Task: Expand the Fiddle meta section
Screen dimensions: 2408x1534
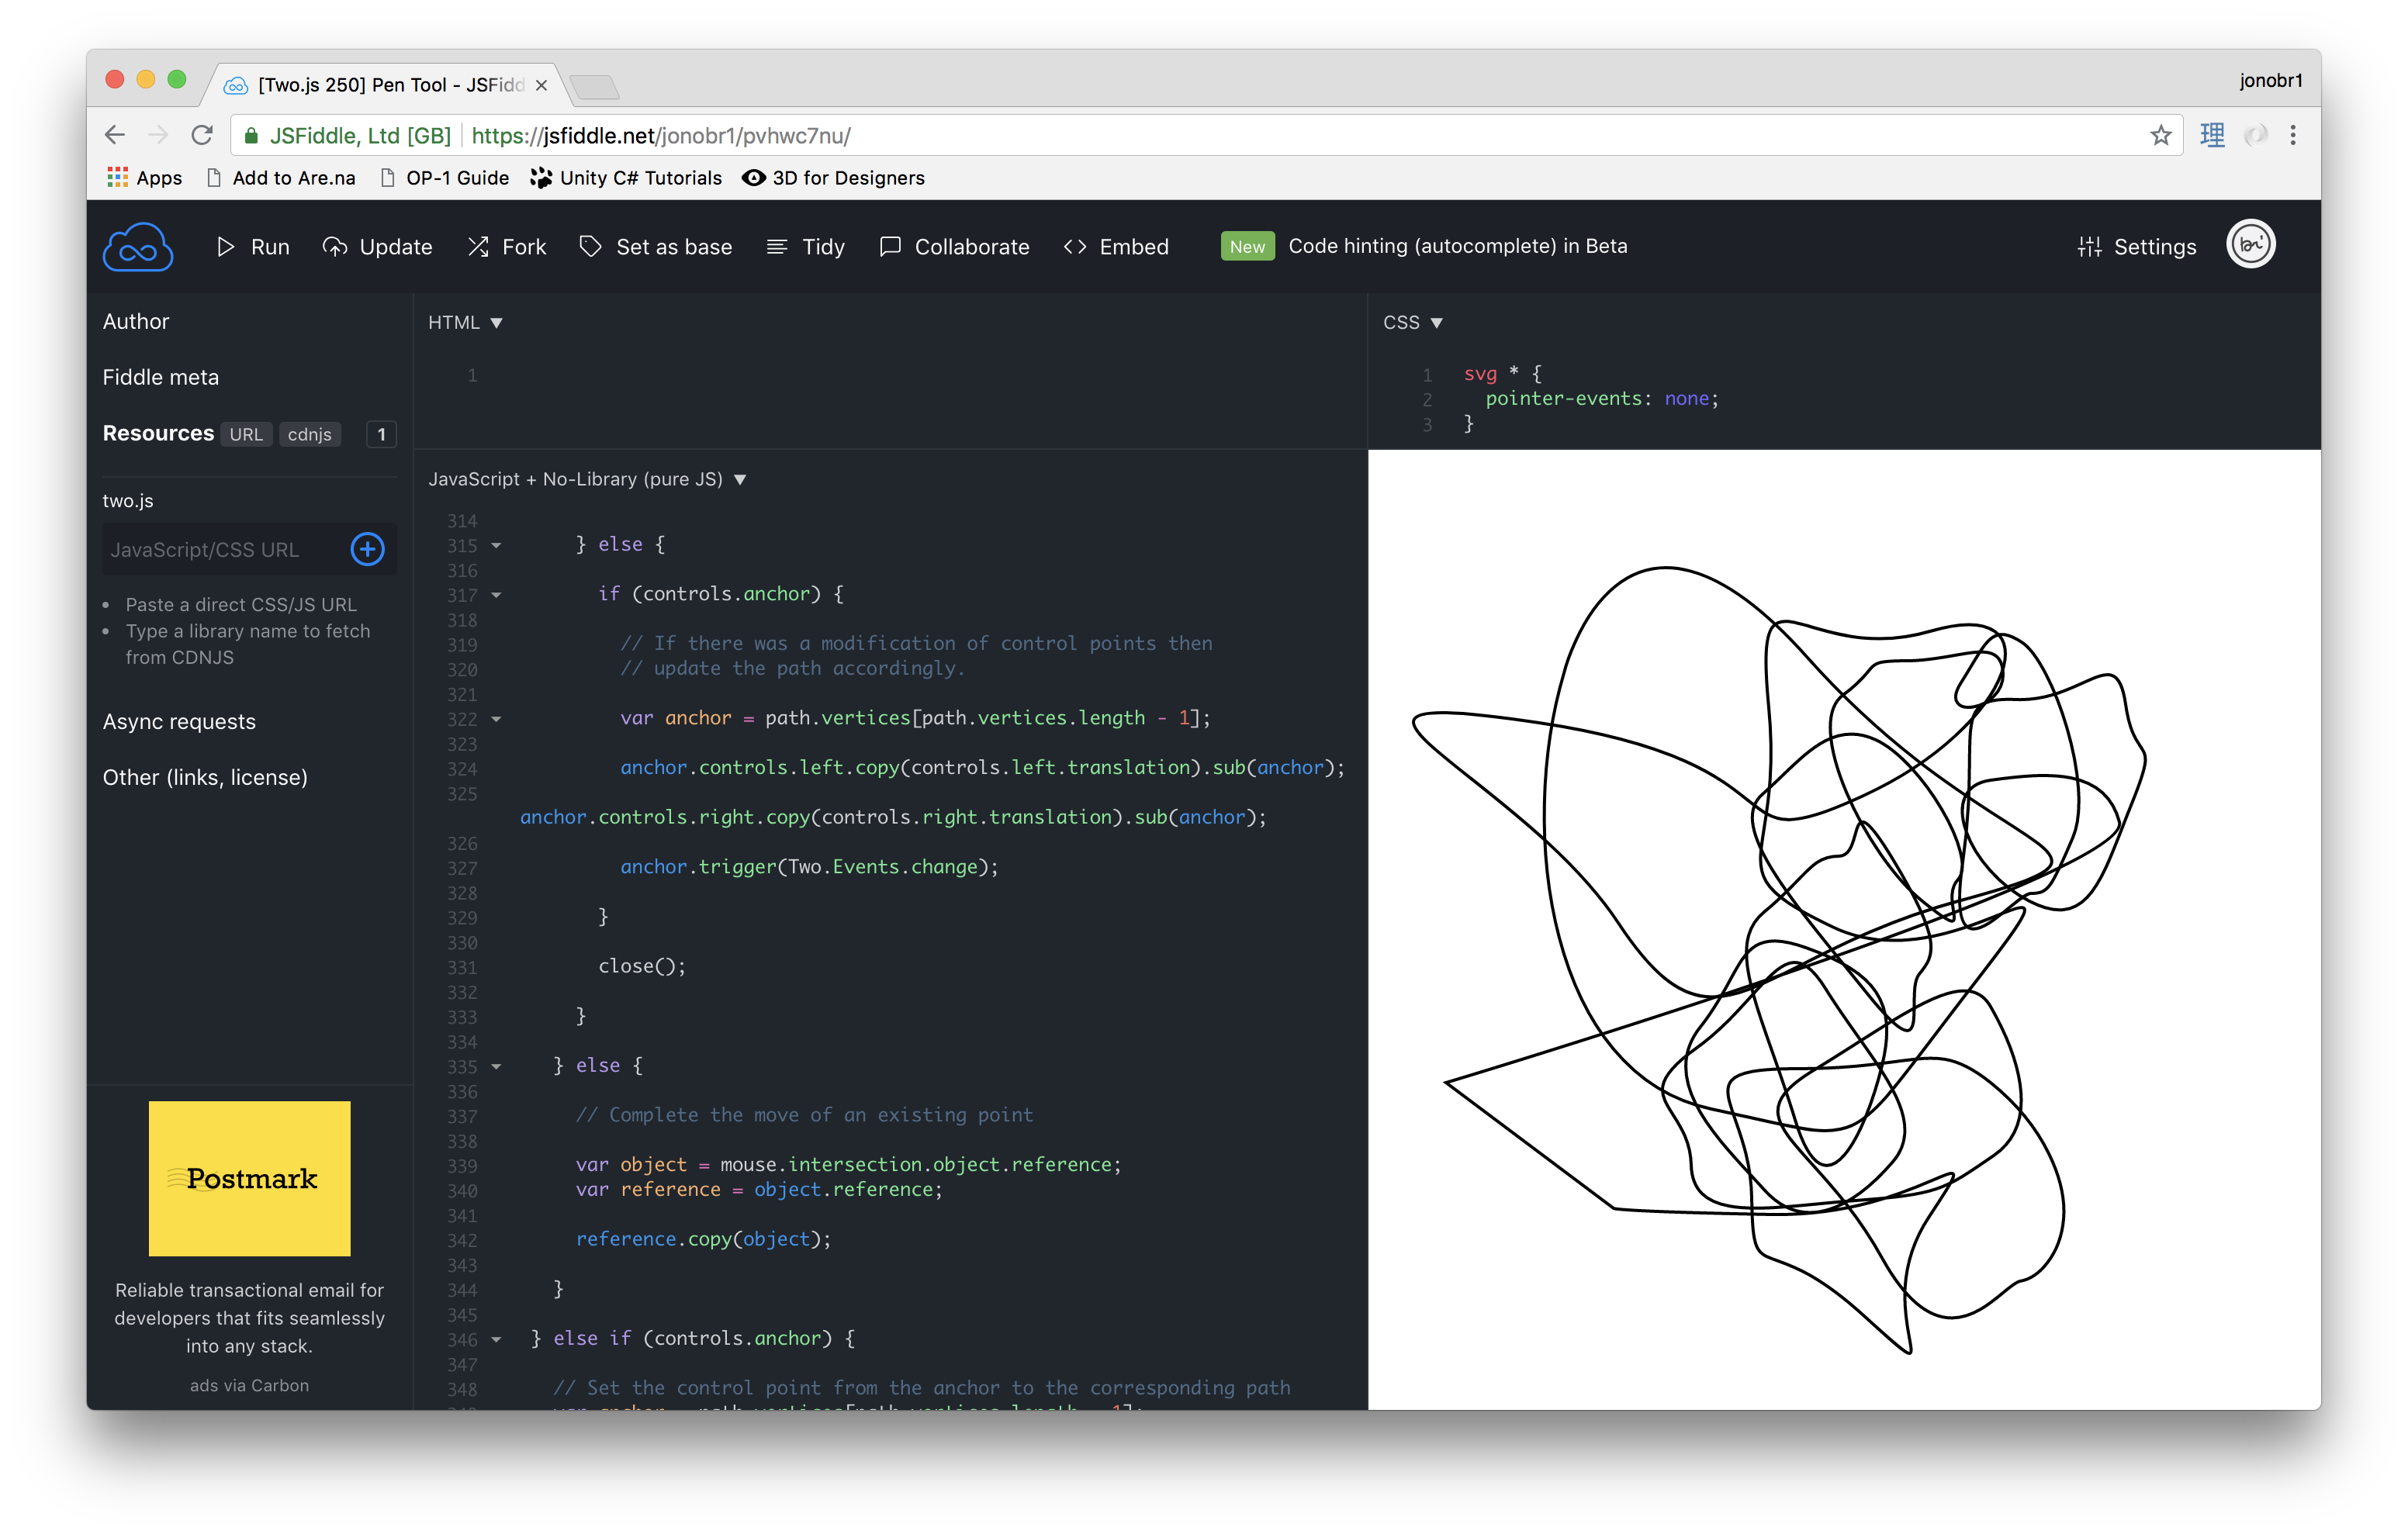Action: 161,377
